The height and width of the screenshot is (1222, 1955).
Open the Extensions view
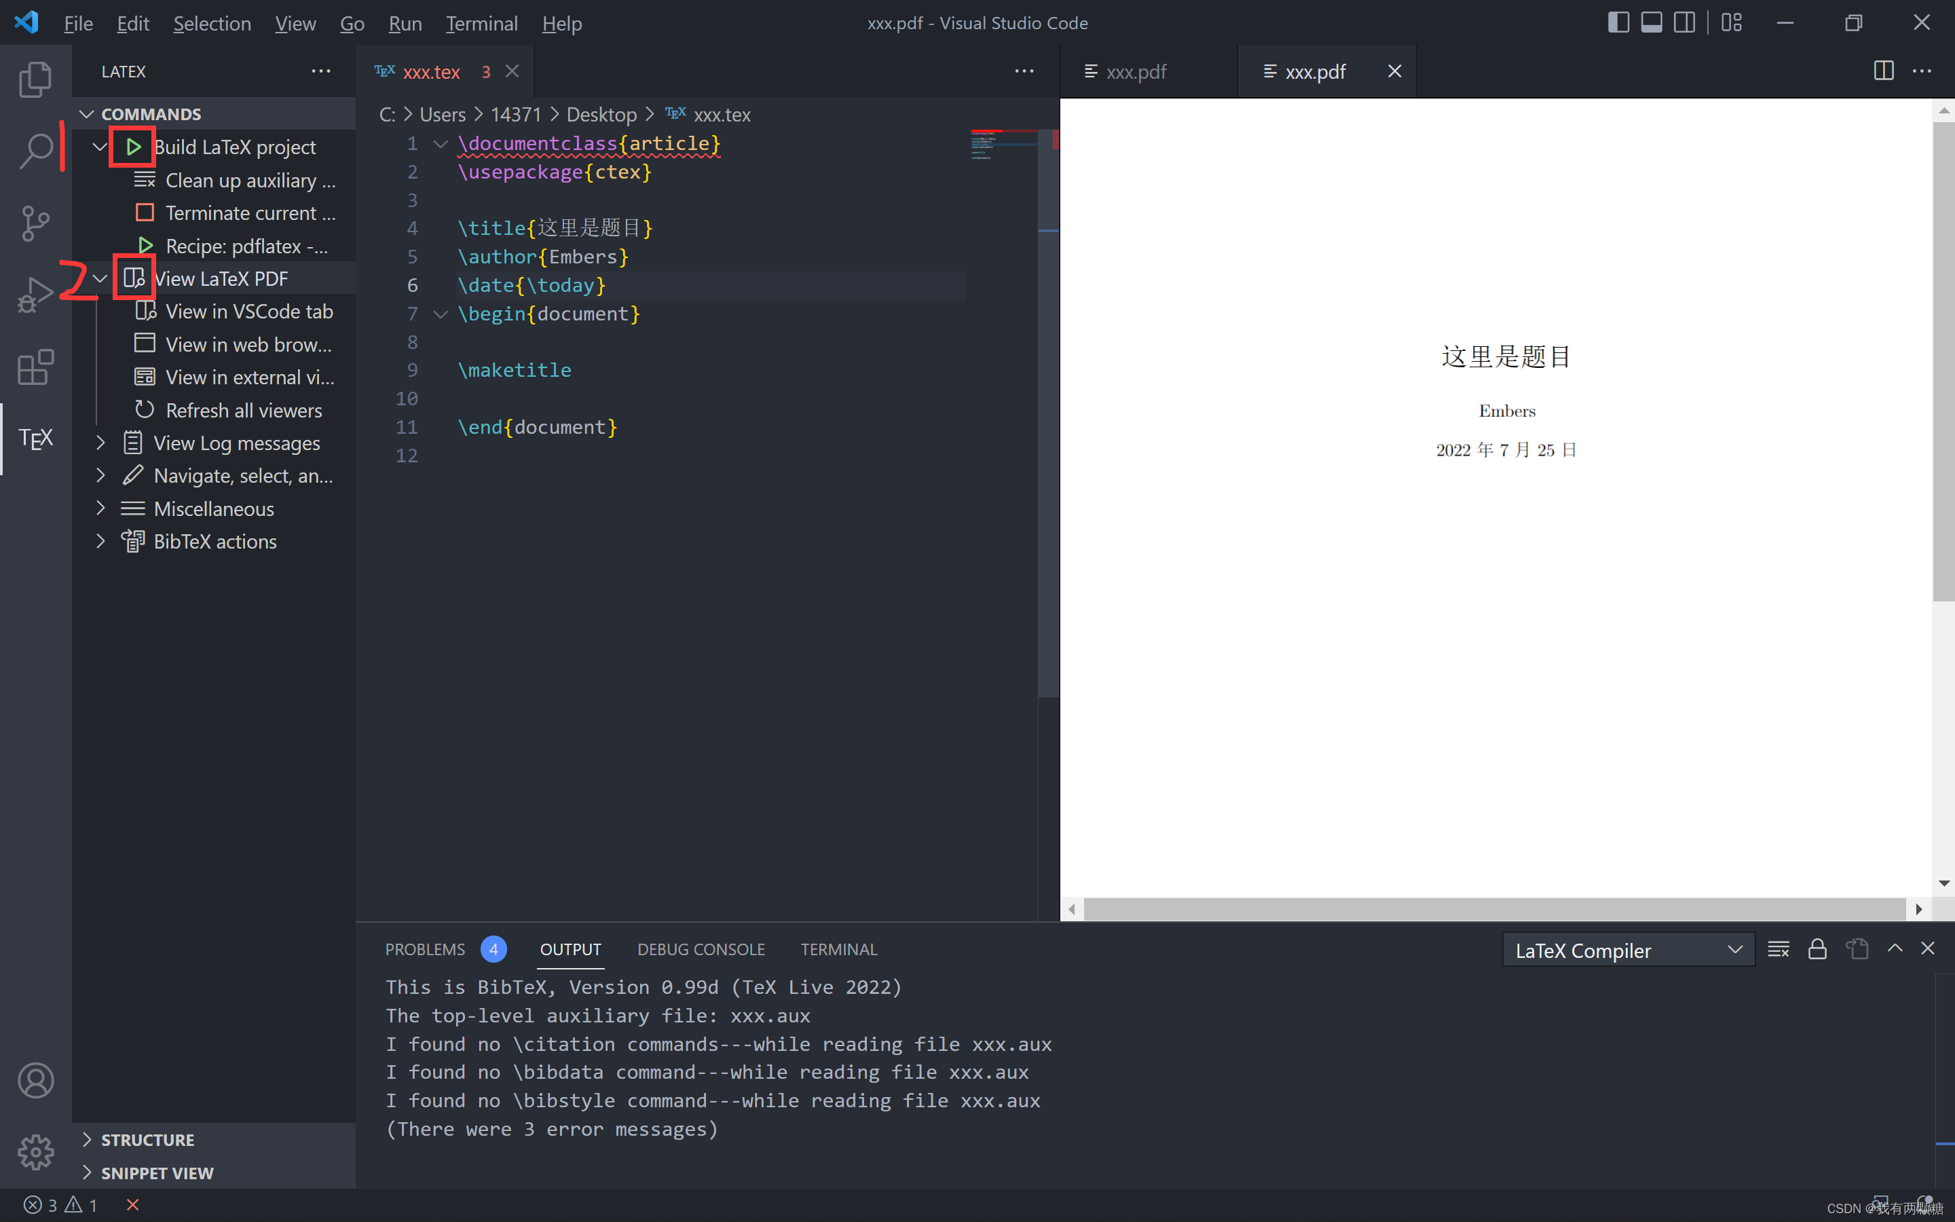tap(35, 368)
